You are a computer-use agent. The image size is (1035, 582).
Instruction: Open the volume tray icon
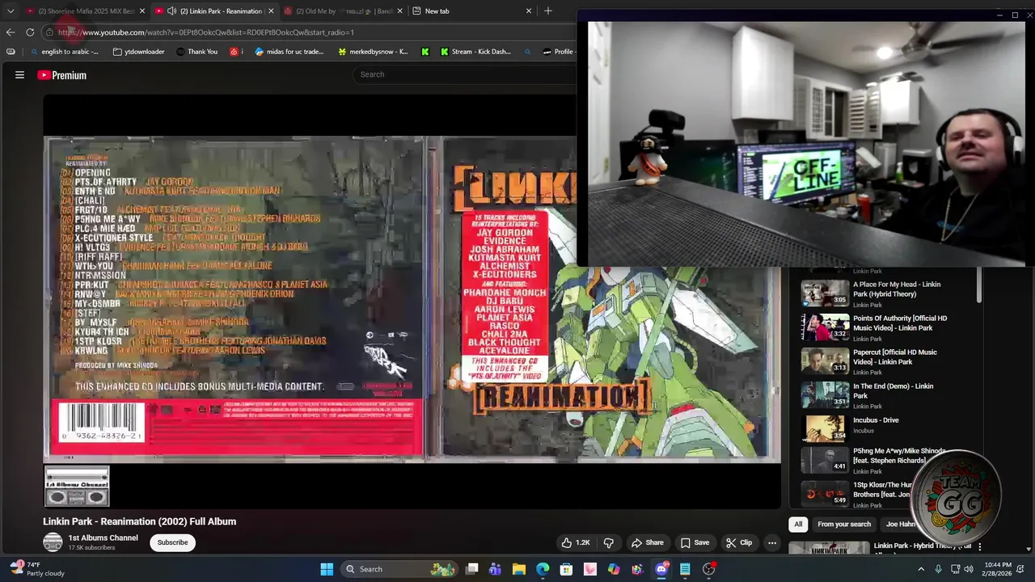969,569
